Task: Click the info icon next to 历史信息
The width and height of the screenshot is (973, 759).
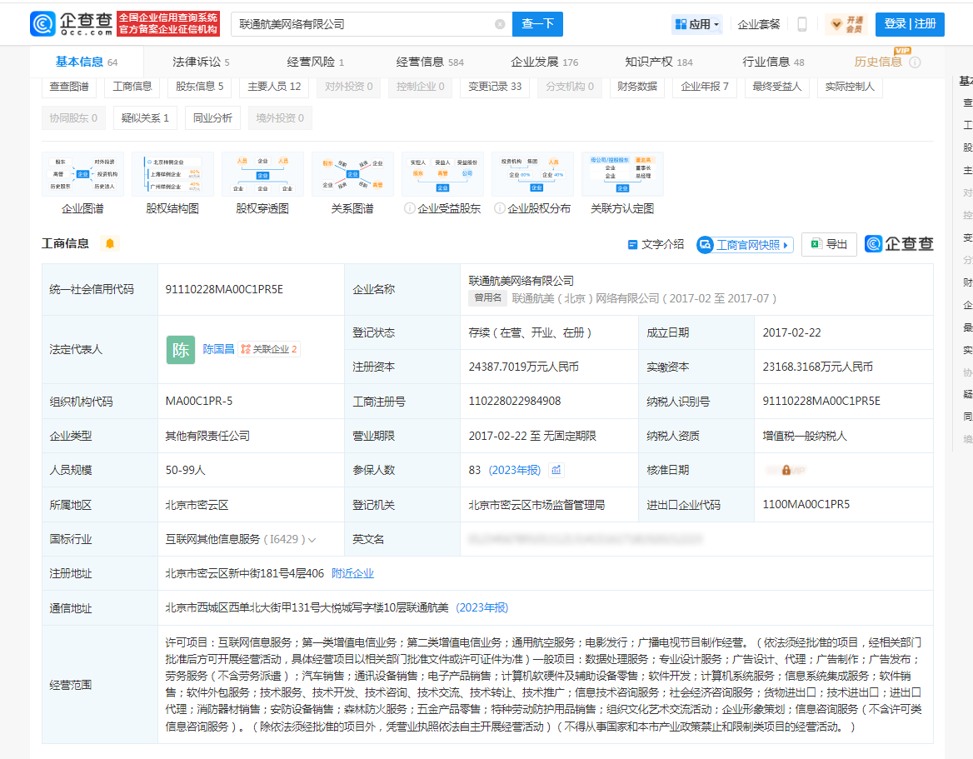Action: [x=915, y=62]
